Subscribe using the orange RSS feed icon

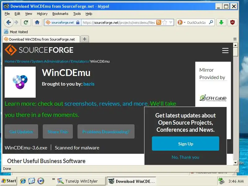159,22
